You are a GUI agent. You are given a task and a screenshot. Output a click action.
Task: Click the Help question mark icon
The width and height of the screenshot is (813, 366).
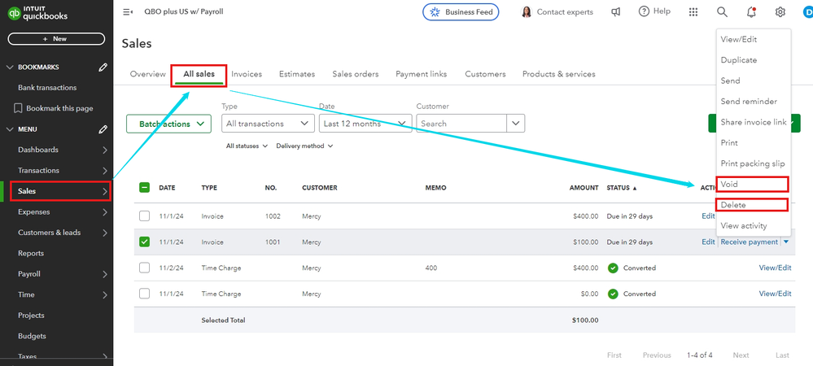(644, 11)
